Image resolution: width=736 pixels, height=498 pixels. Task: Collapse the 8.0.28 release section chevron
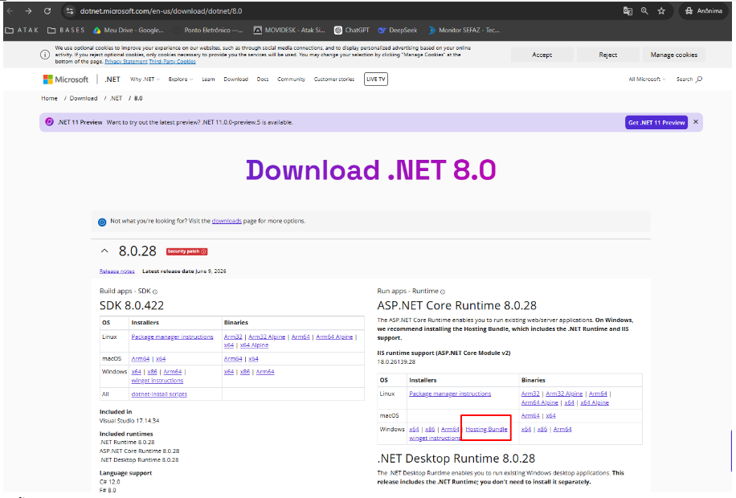point(104,251)
